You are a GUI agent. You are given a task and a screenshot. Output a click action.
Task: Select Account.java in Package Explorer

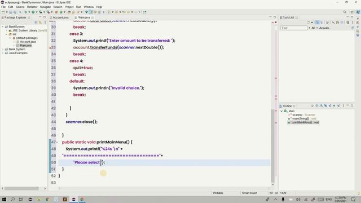[28, 42]
